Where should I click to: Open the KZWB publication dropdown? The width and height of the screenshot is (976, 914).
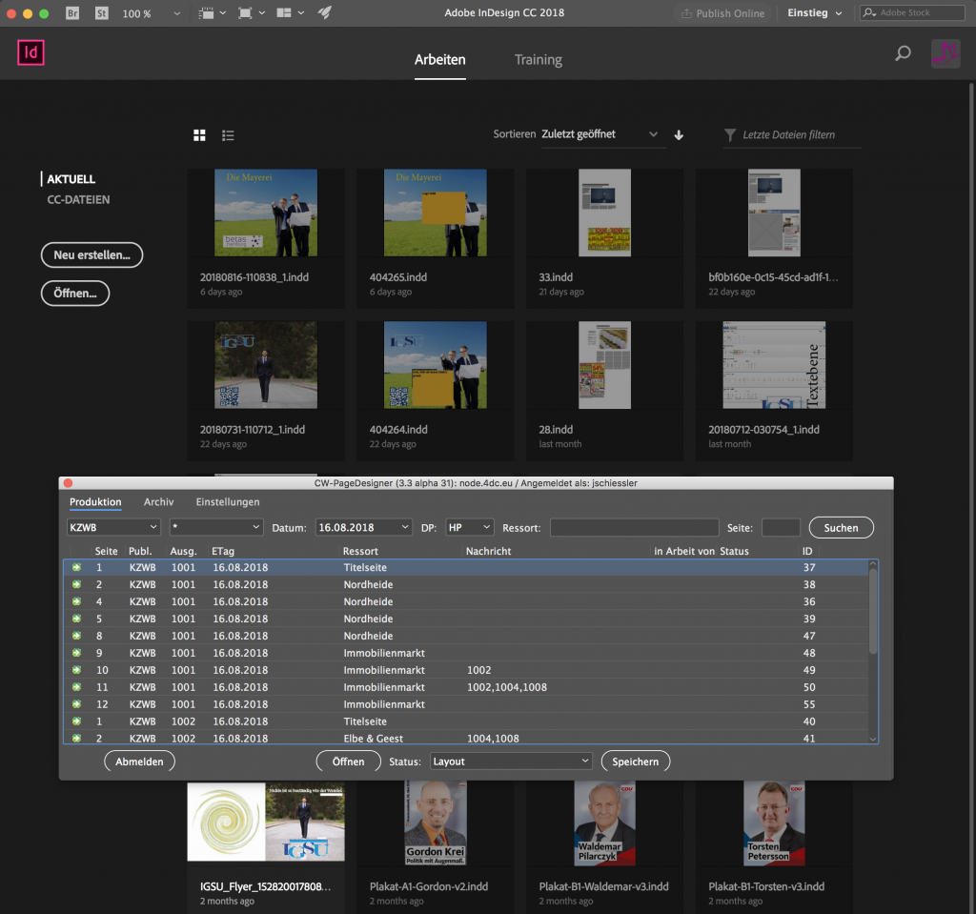(x=112, y=526)
